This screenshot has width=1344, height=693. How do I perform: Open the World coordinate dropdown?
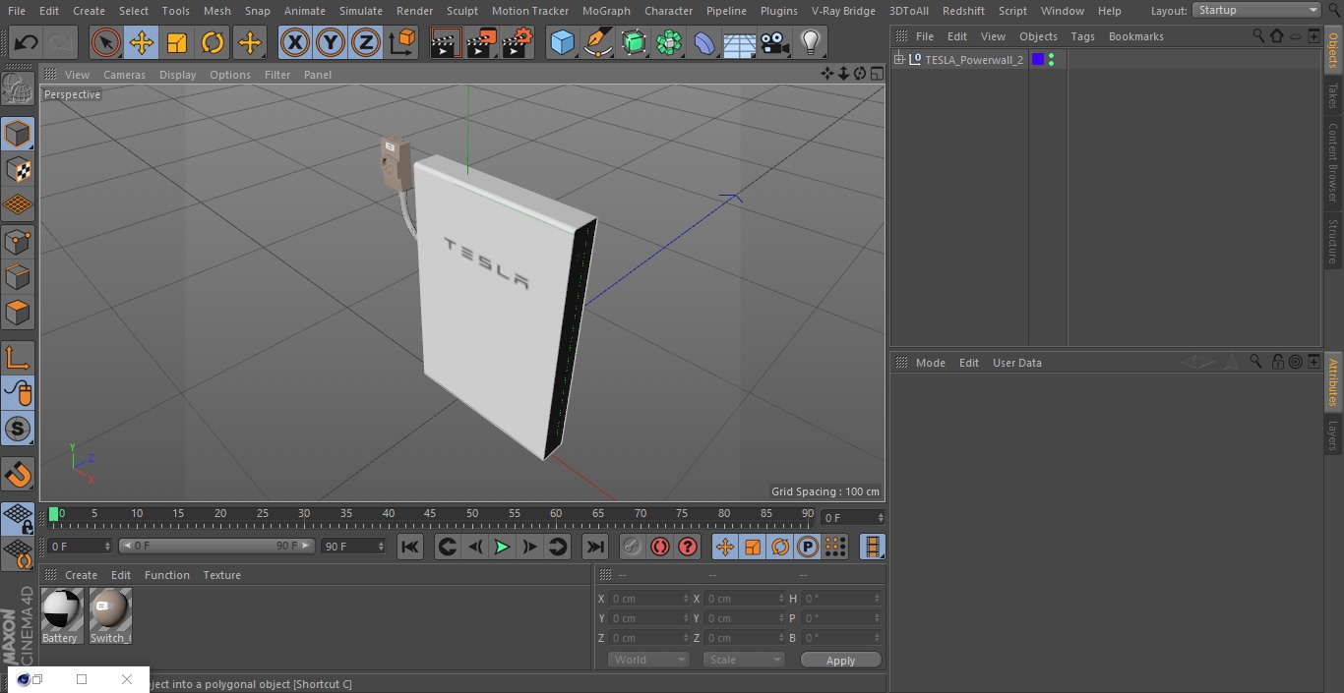click(647, 660)
